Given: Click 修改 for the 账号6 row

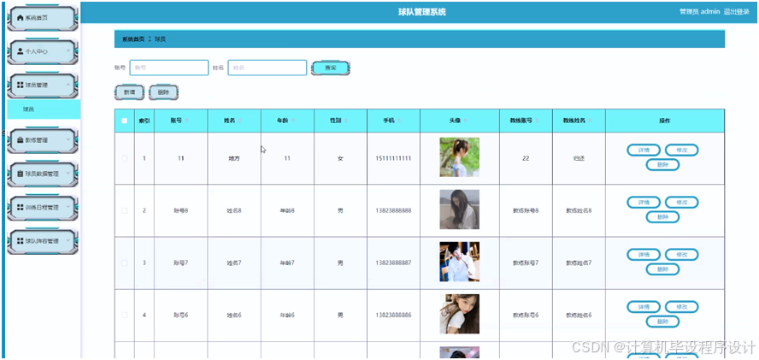Looking at the screenshot, I should [681, 307].
